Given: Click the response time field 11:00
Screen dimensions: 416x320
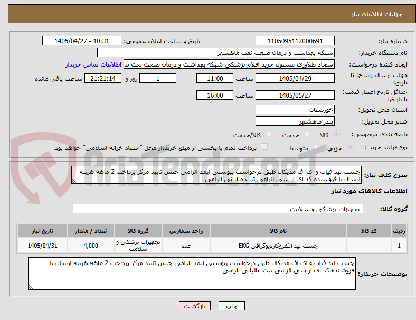Looking at the screenshot, I should [215, 78].
